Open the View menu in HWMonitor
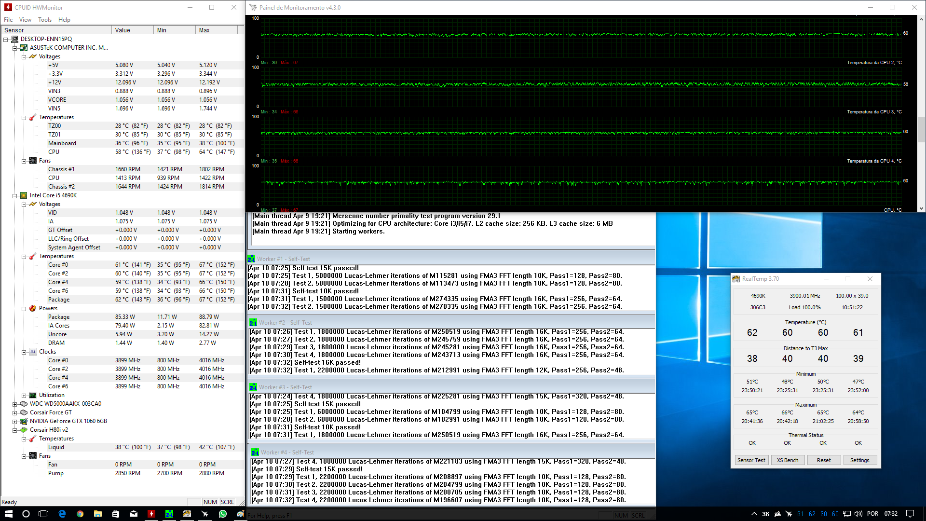Screen dimensions: 926x521 (x=25, y=20)
